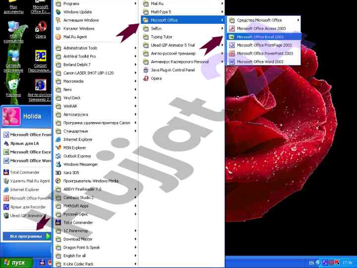Image resolution: width=357 pixels, height=268 pixels.
Task: Open Microsoft Office PowerPoint 2003 entry
Action: [x=264, y=54]
